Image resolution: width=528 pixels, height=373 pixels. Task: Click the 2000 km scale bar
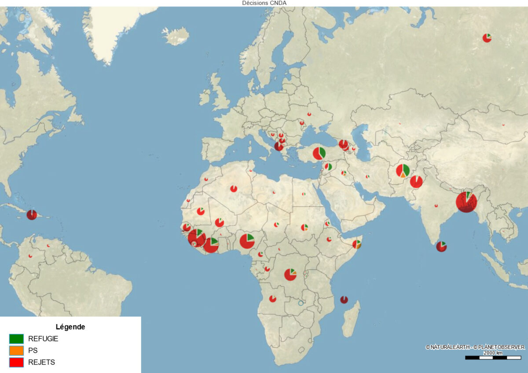click(x=493, y=357)
